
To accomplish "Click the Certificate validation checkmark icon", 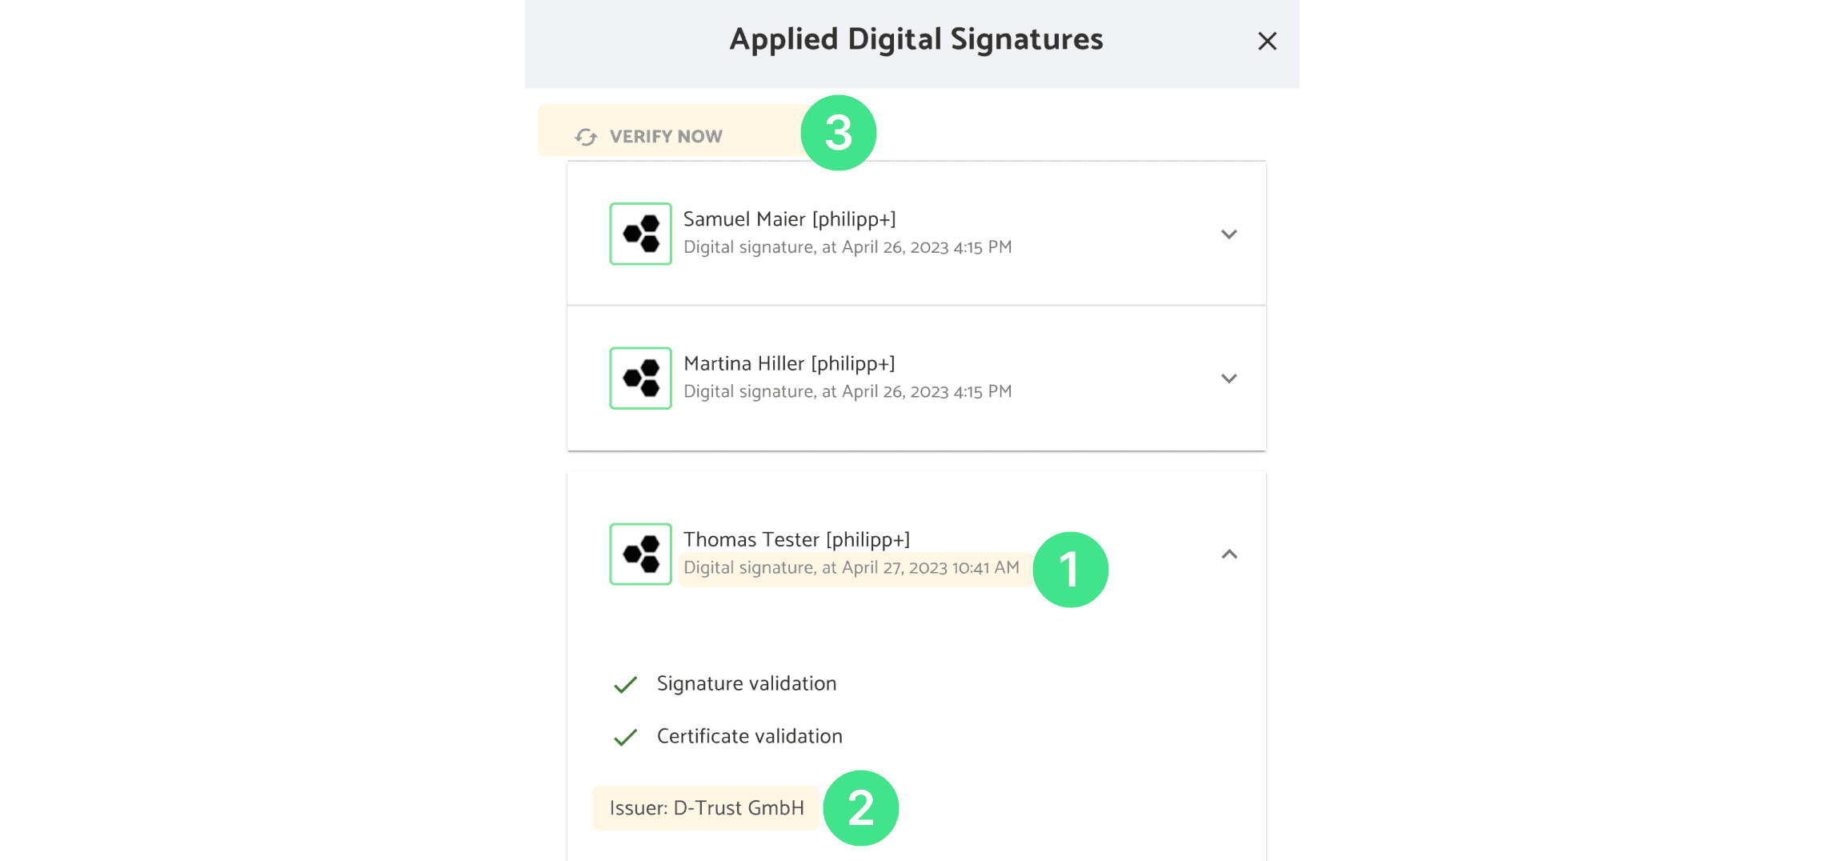I will (x=625, y=737).
